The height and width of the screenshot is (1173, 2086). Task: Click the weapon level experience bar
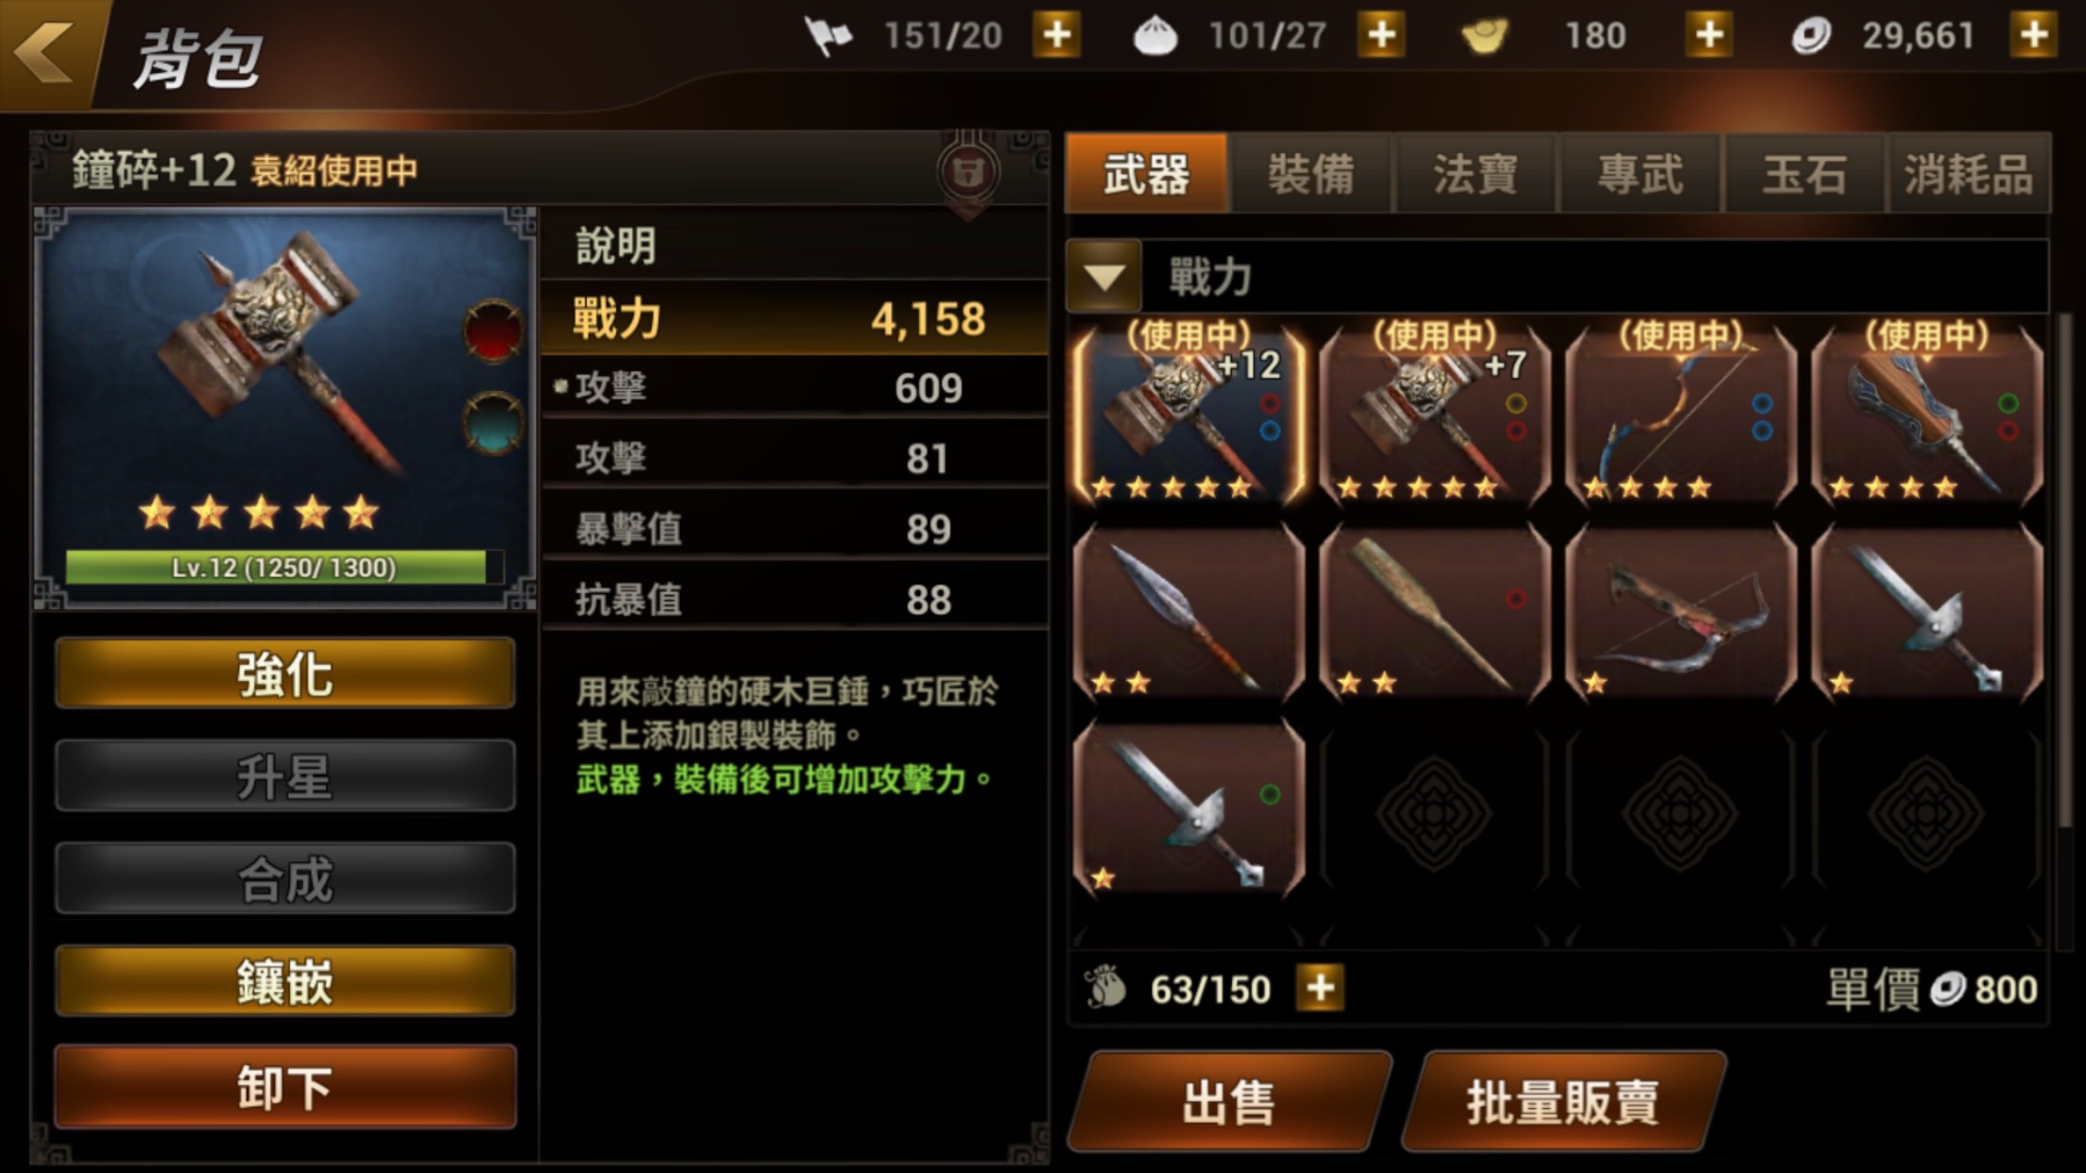[284, 567]
